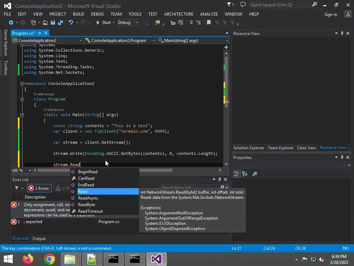The height and width of the screenshot is (266, 354).
Task: Switch to the Team Explorer tab
Action: click(x=280, y=148)
